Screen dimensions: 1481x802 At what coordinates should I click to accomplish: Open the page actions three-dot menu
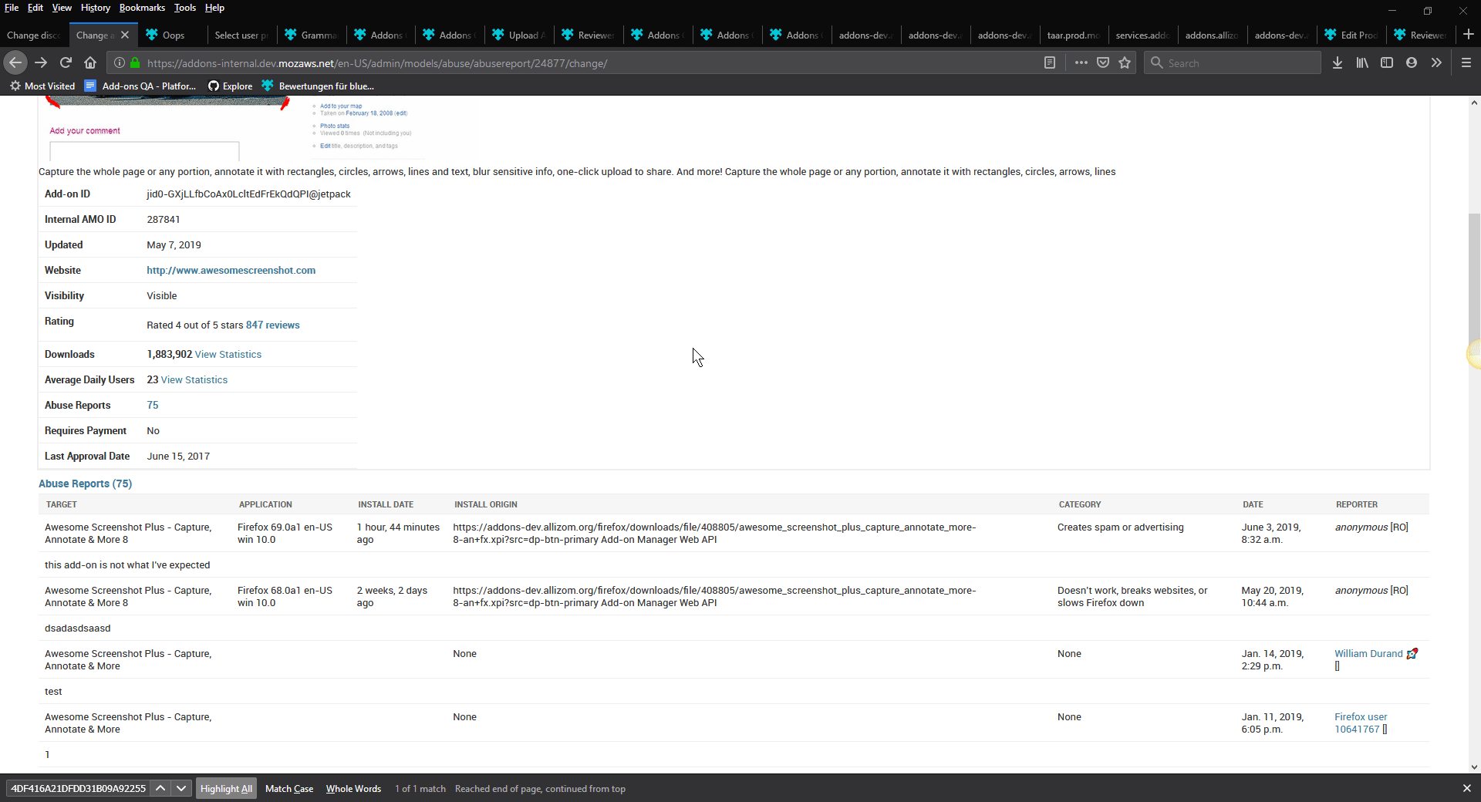click(x=1081, y=63)
